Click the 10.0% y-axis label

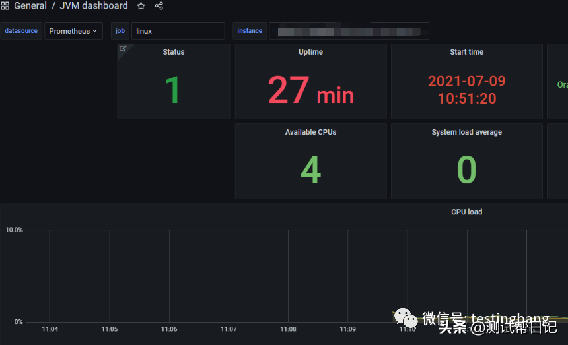tap(14, 230)
